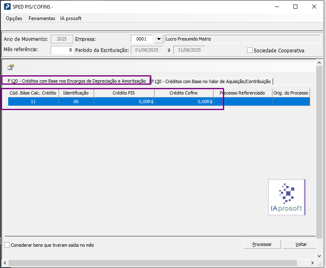Click the Lucro Presumido Matriz company name field

tap(243, 39)
